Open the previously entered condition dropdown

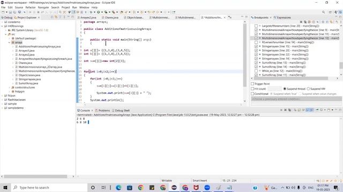[296, 99]
